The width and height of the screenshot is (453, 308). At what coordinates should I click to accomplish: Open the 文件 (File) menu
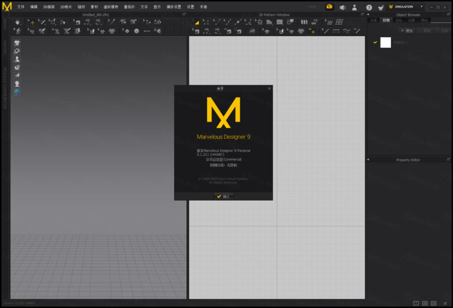21,6
